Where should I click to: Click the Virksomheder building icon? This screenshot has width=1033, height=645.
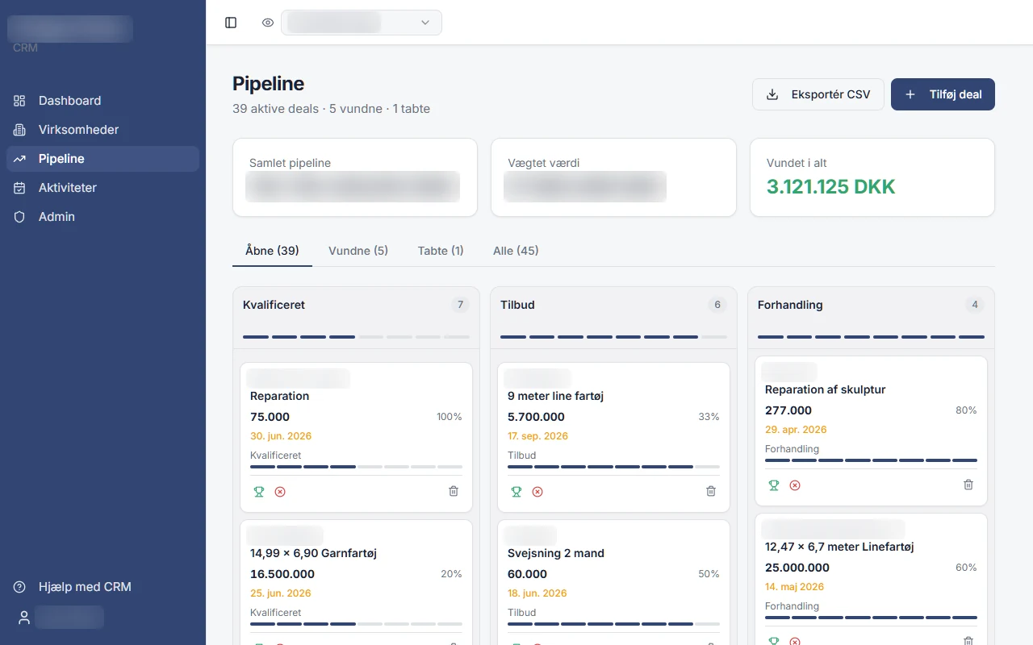coord(19,130)
